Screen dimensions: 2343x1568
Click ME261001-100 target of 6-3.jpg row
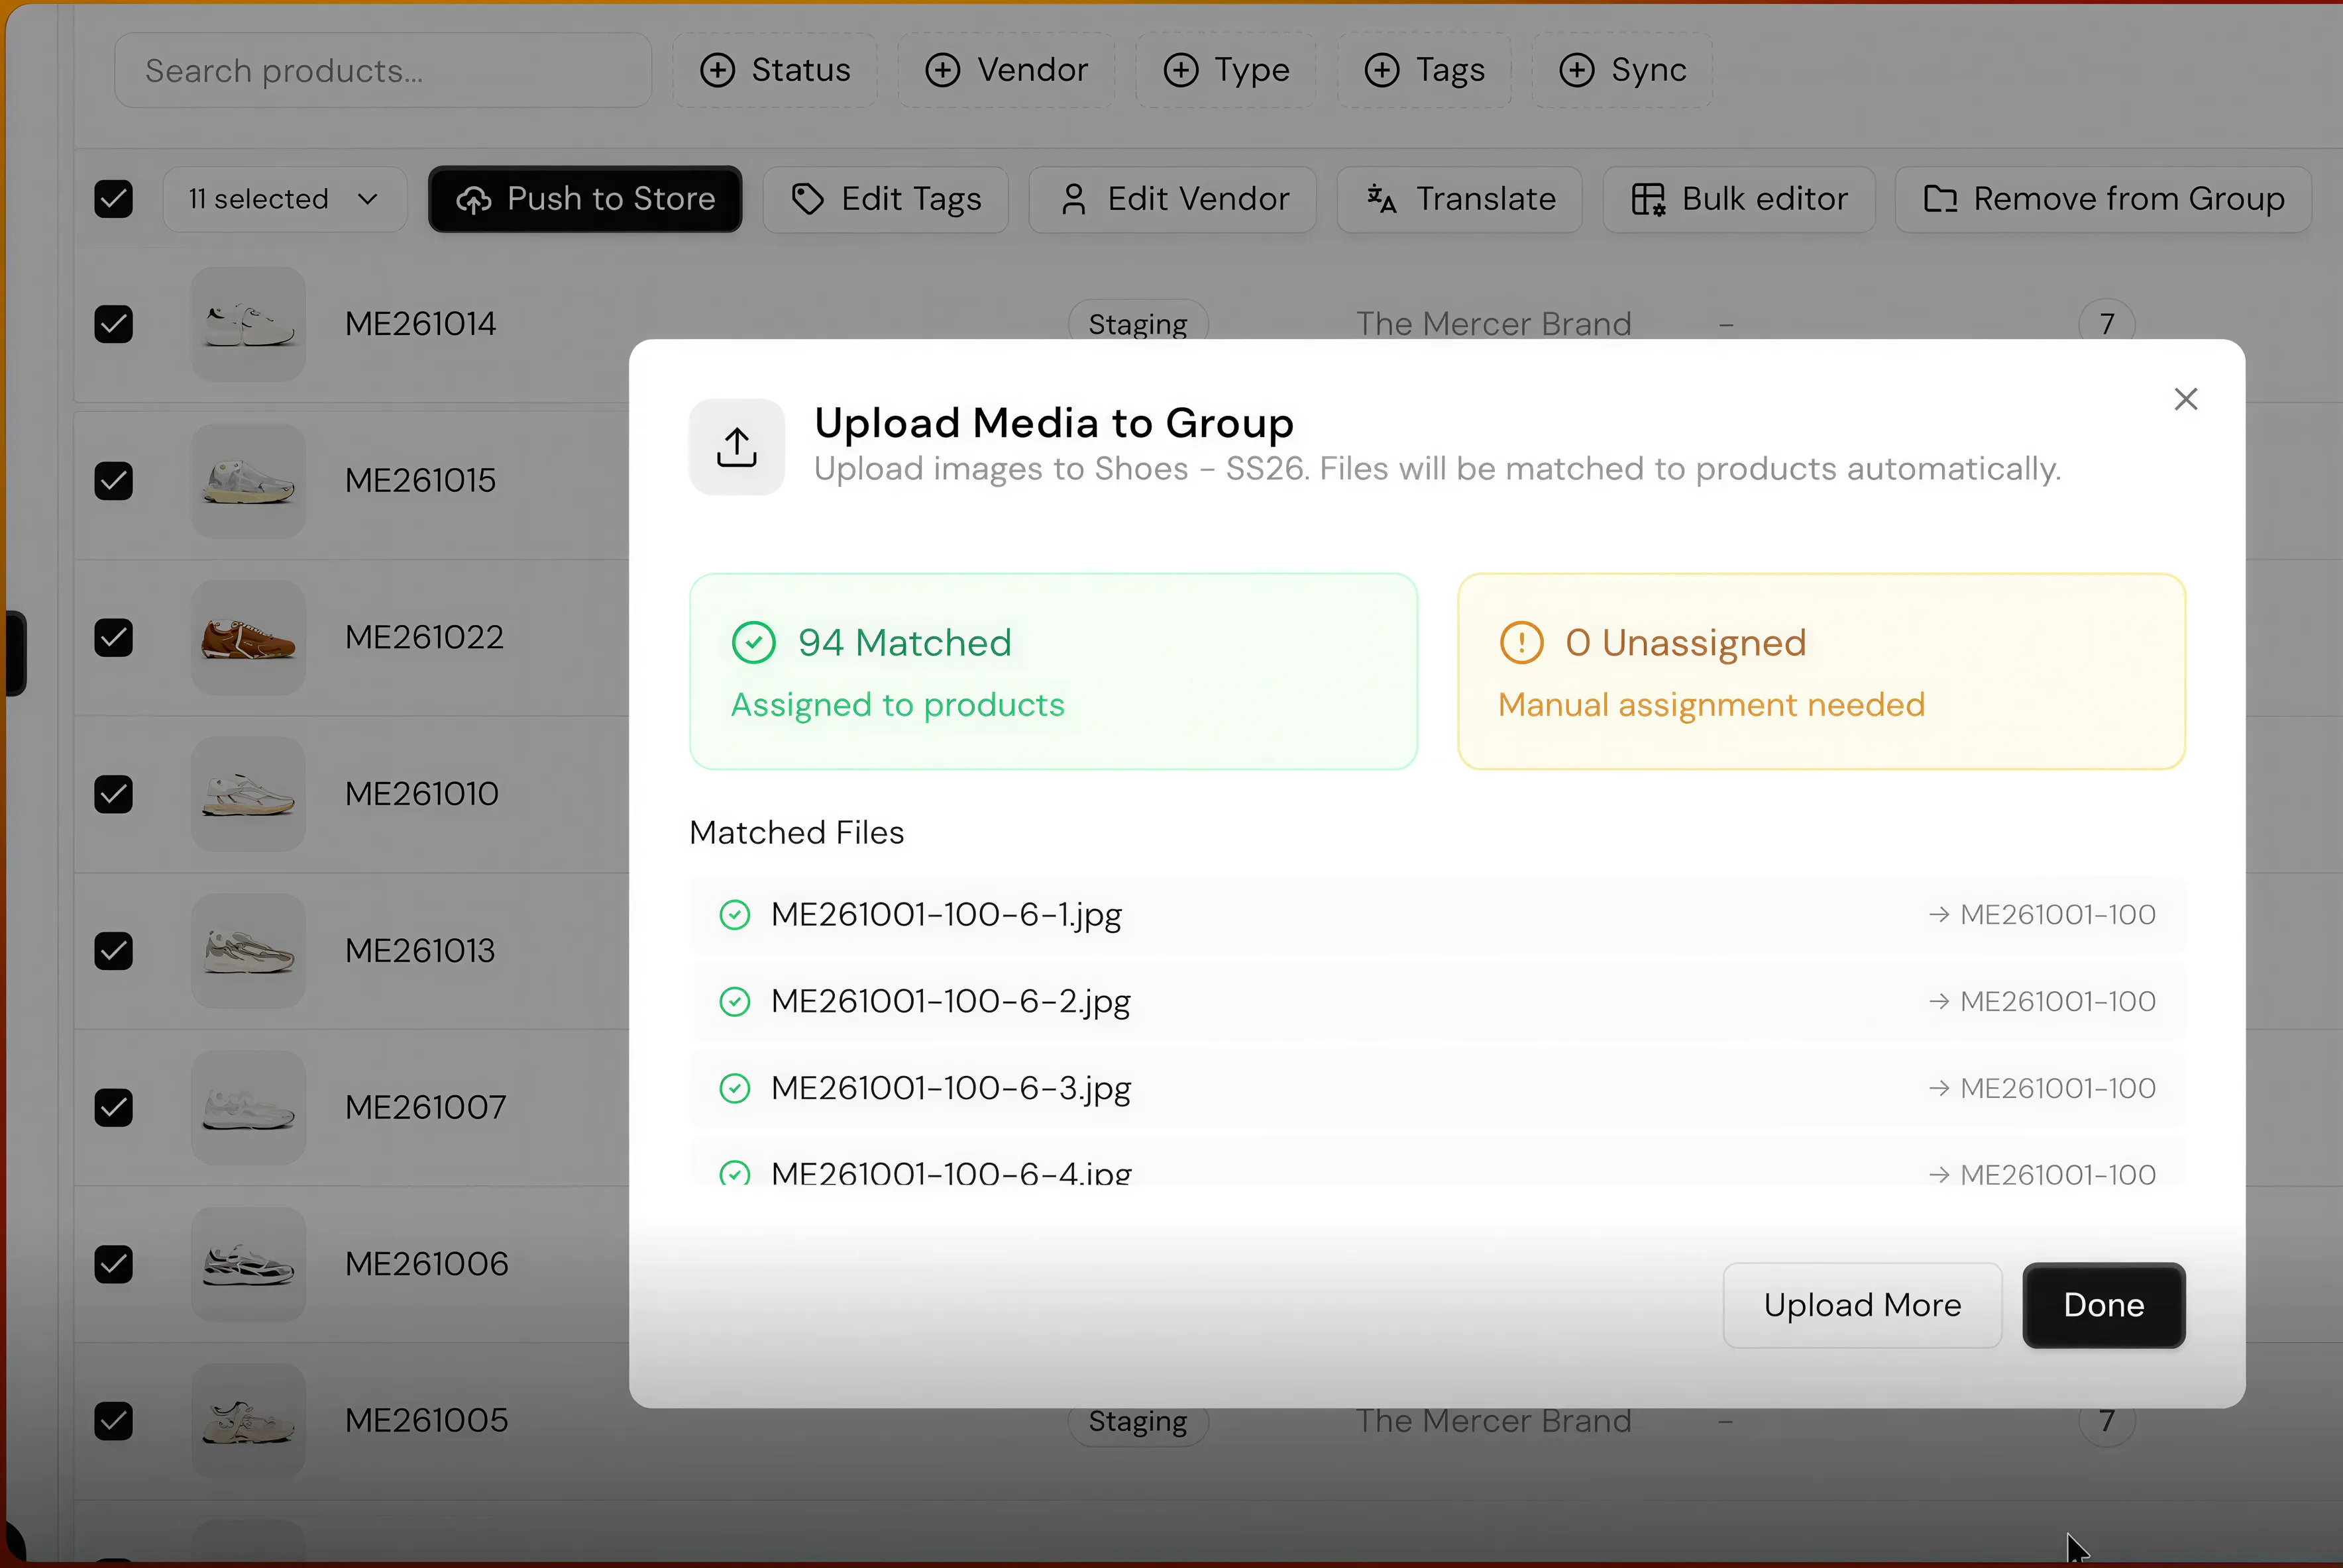2057,1088
